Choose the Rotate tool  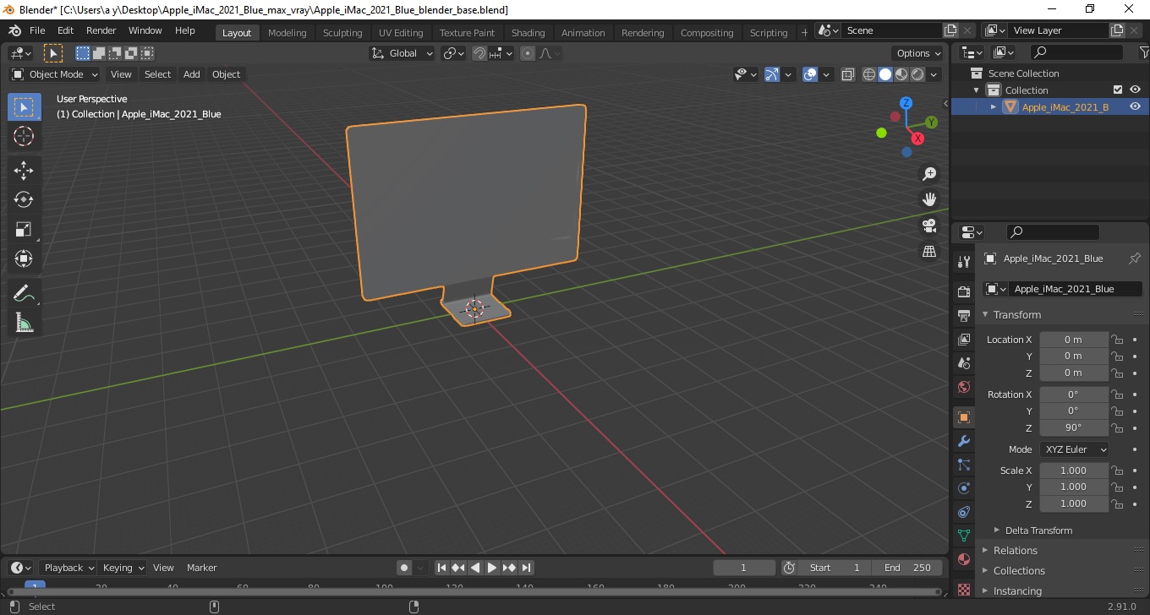(x=24, y=199)
